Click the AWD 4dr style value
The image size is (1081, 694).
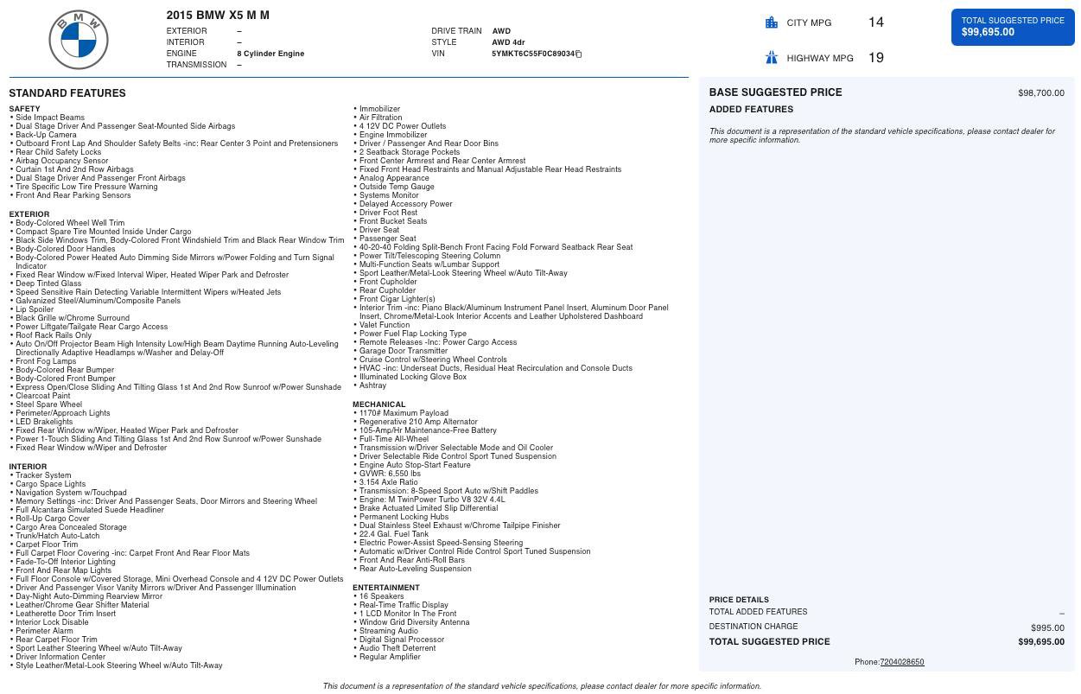(508, 42)
